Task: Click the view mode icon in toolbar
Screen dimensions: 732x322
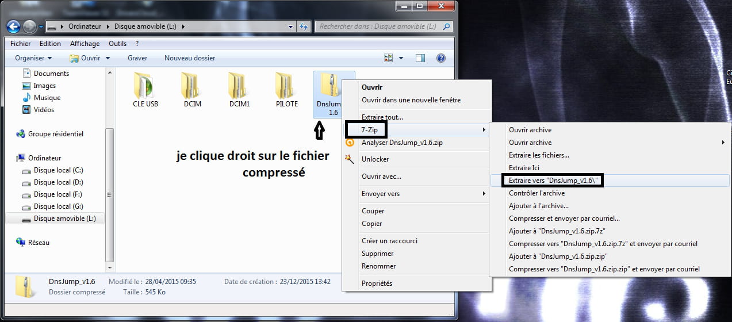Action: pyautogui.click(x=389, y=58)
